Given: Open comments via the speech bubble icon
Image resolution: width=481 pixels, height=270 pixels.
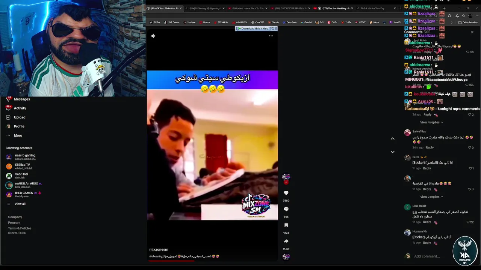Looking at the screenshot, I should coord(286,209).
